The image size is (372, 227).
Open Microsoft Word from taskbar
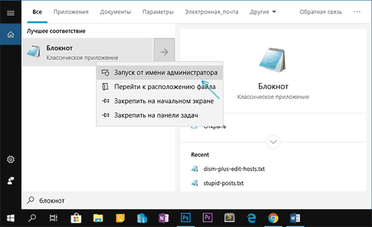295,218
